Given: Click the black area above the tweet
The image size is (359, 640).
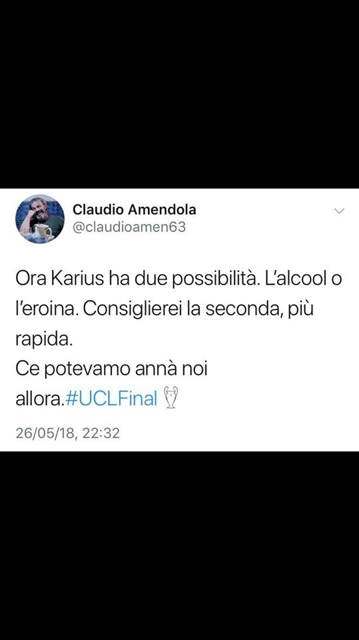Looking at the screenshot, I should 180,94.
